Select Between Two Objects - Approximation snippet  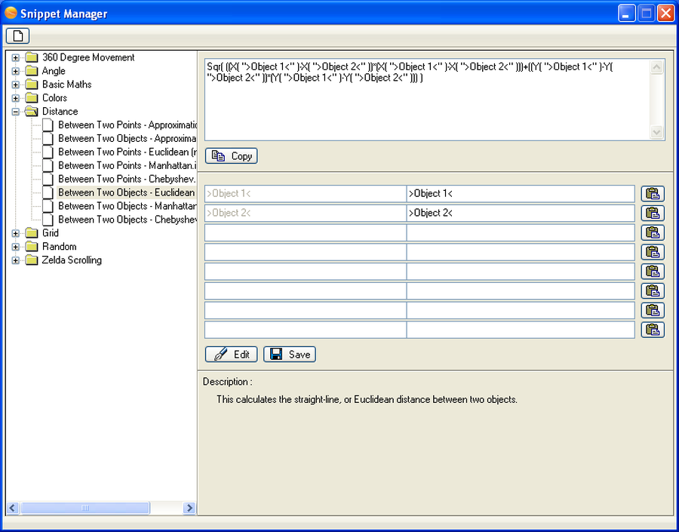[x=128, y=139]
